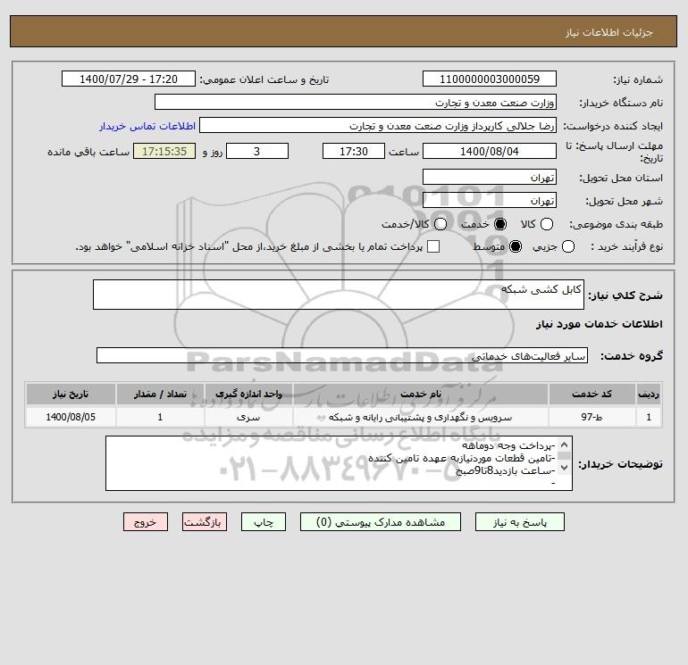This screenshot has width=688, height=665.
Task: Choose the متوسط purchase type radio
Action: point(516,246)
